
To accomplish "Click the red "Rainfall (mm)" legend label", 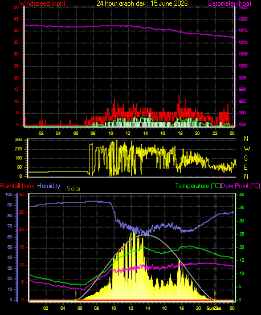I will (18, 186).
